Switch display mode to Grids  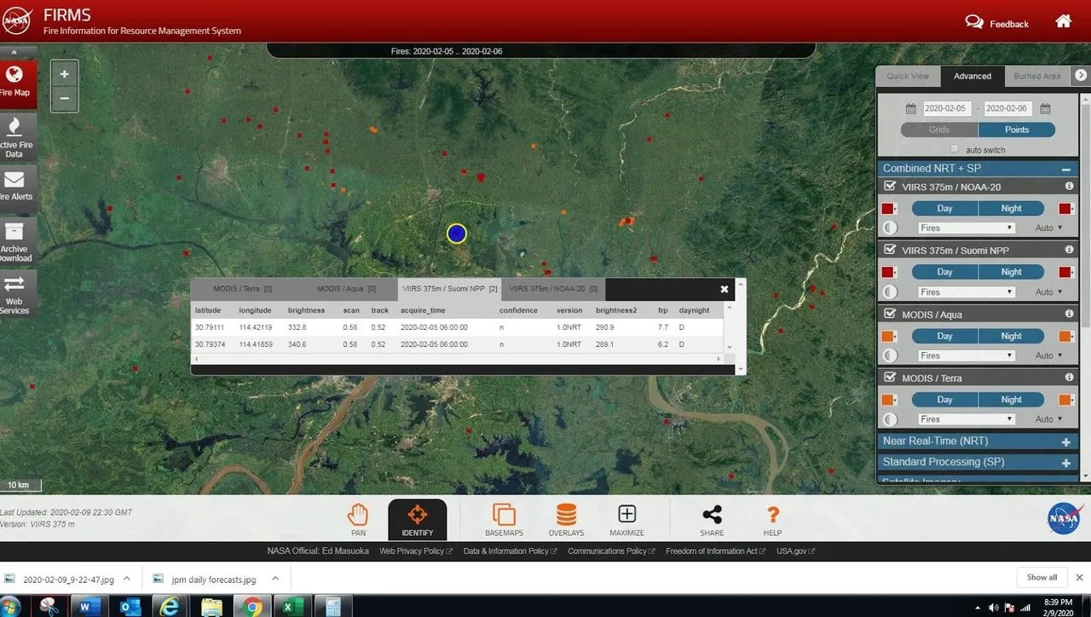(x=939, y=130)
